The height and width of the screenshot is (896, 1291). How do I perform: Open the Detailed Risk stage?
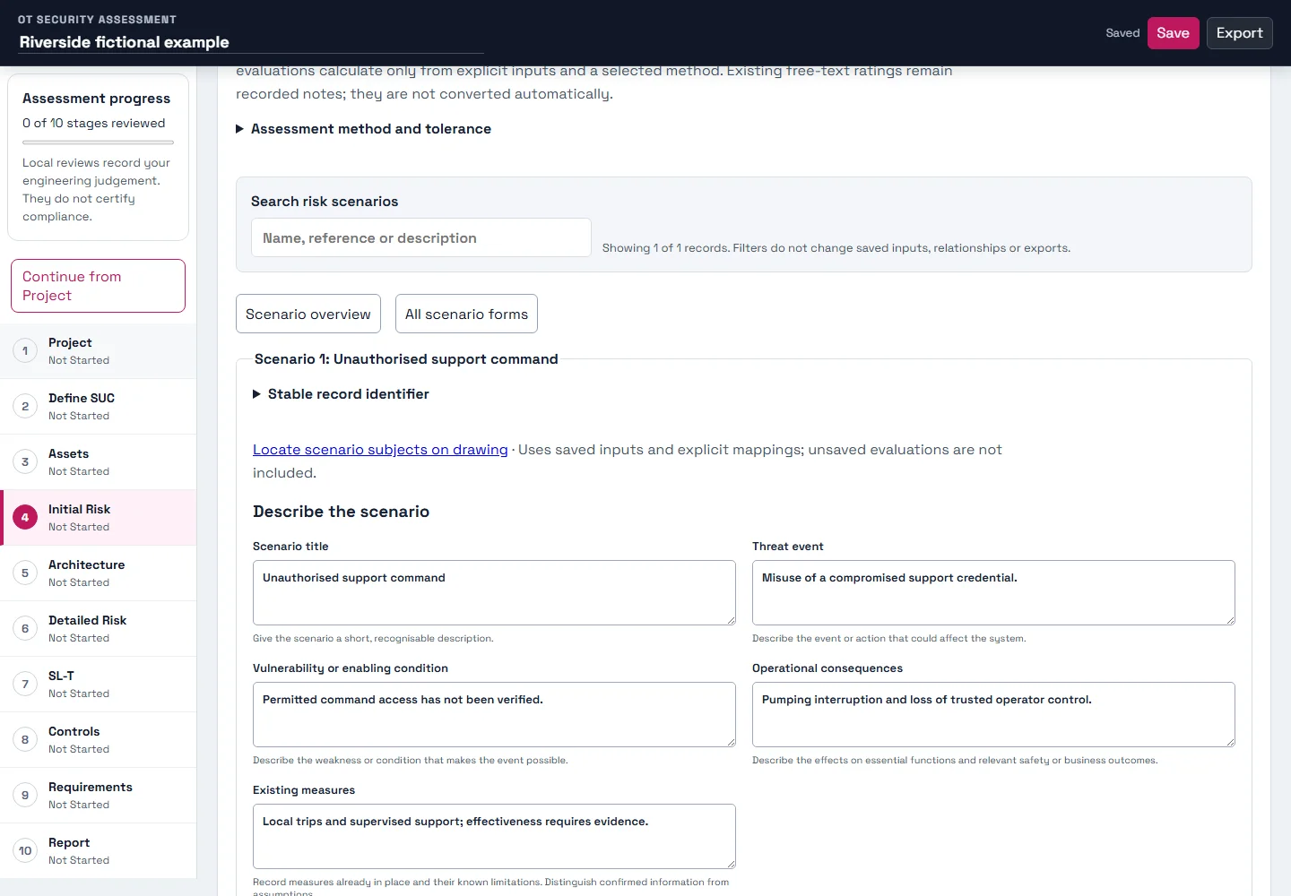tap(99, 629)
